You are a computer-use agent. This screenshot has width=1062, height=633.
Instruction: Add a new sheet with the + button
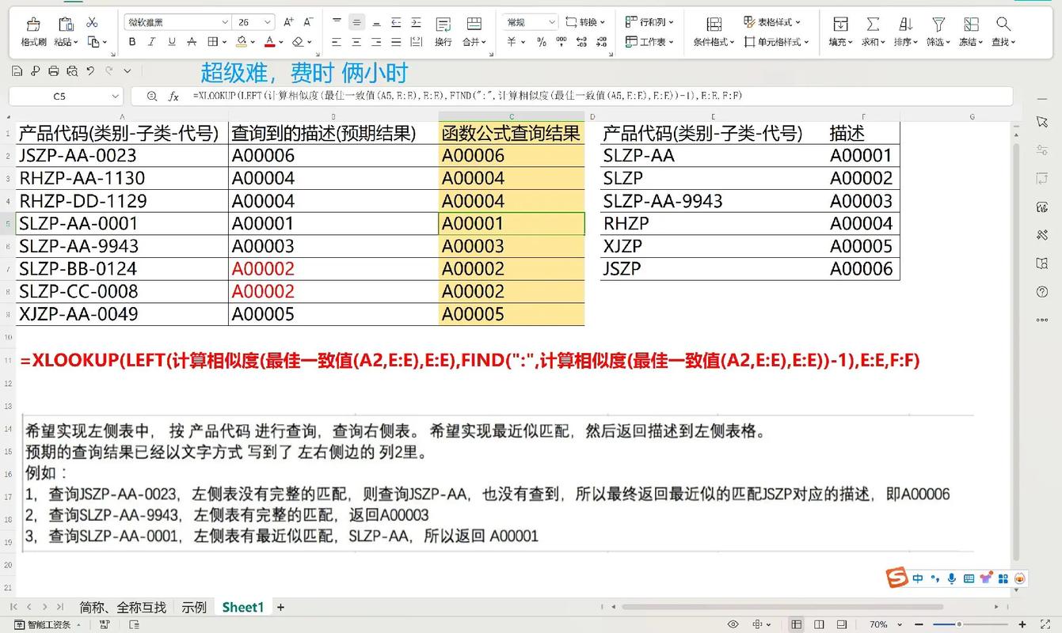click(280, 606)
